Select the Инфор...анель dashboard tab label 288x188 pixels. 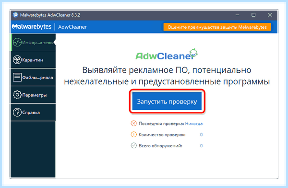(x=37, y=43)
